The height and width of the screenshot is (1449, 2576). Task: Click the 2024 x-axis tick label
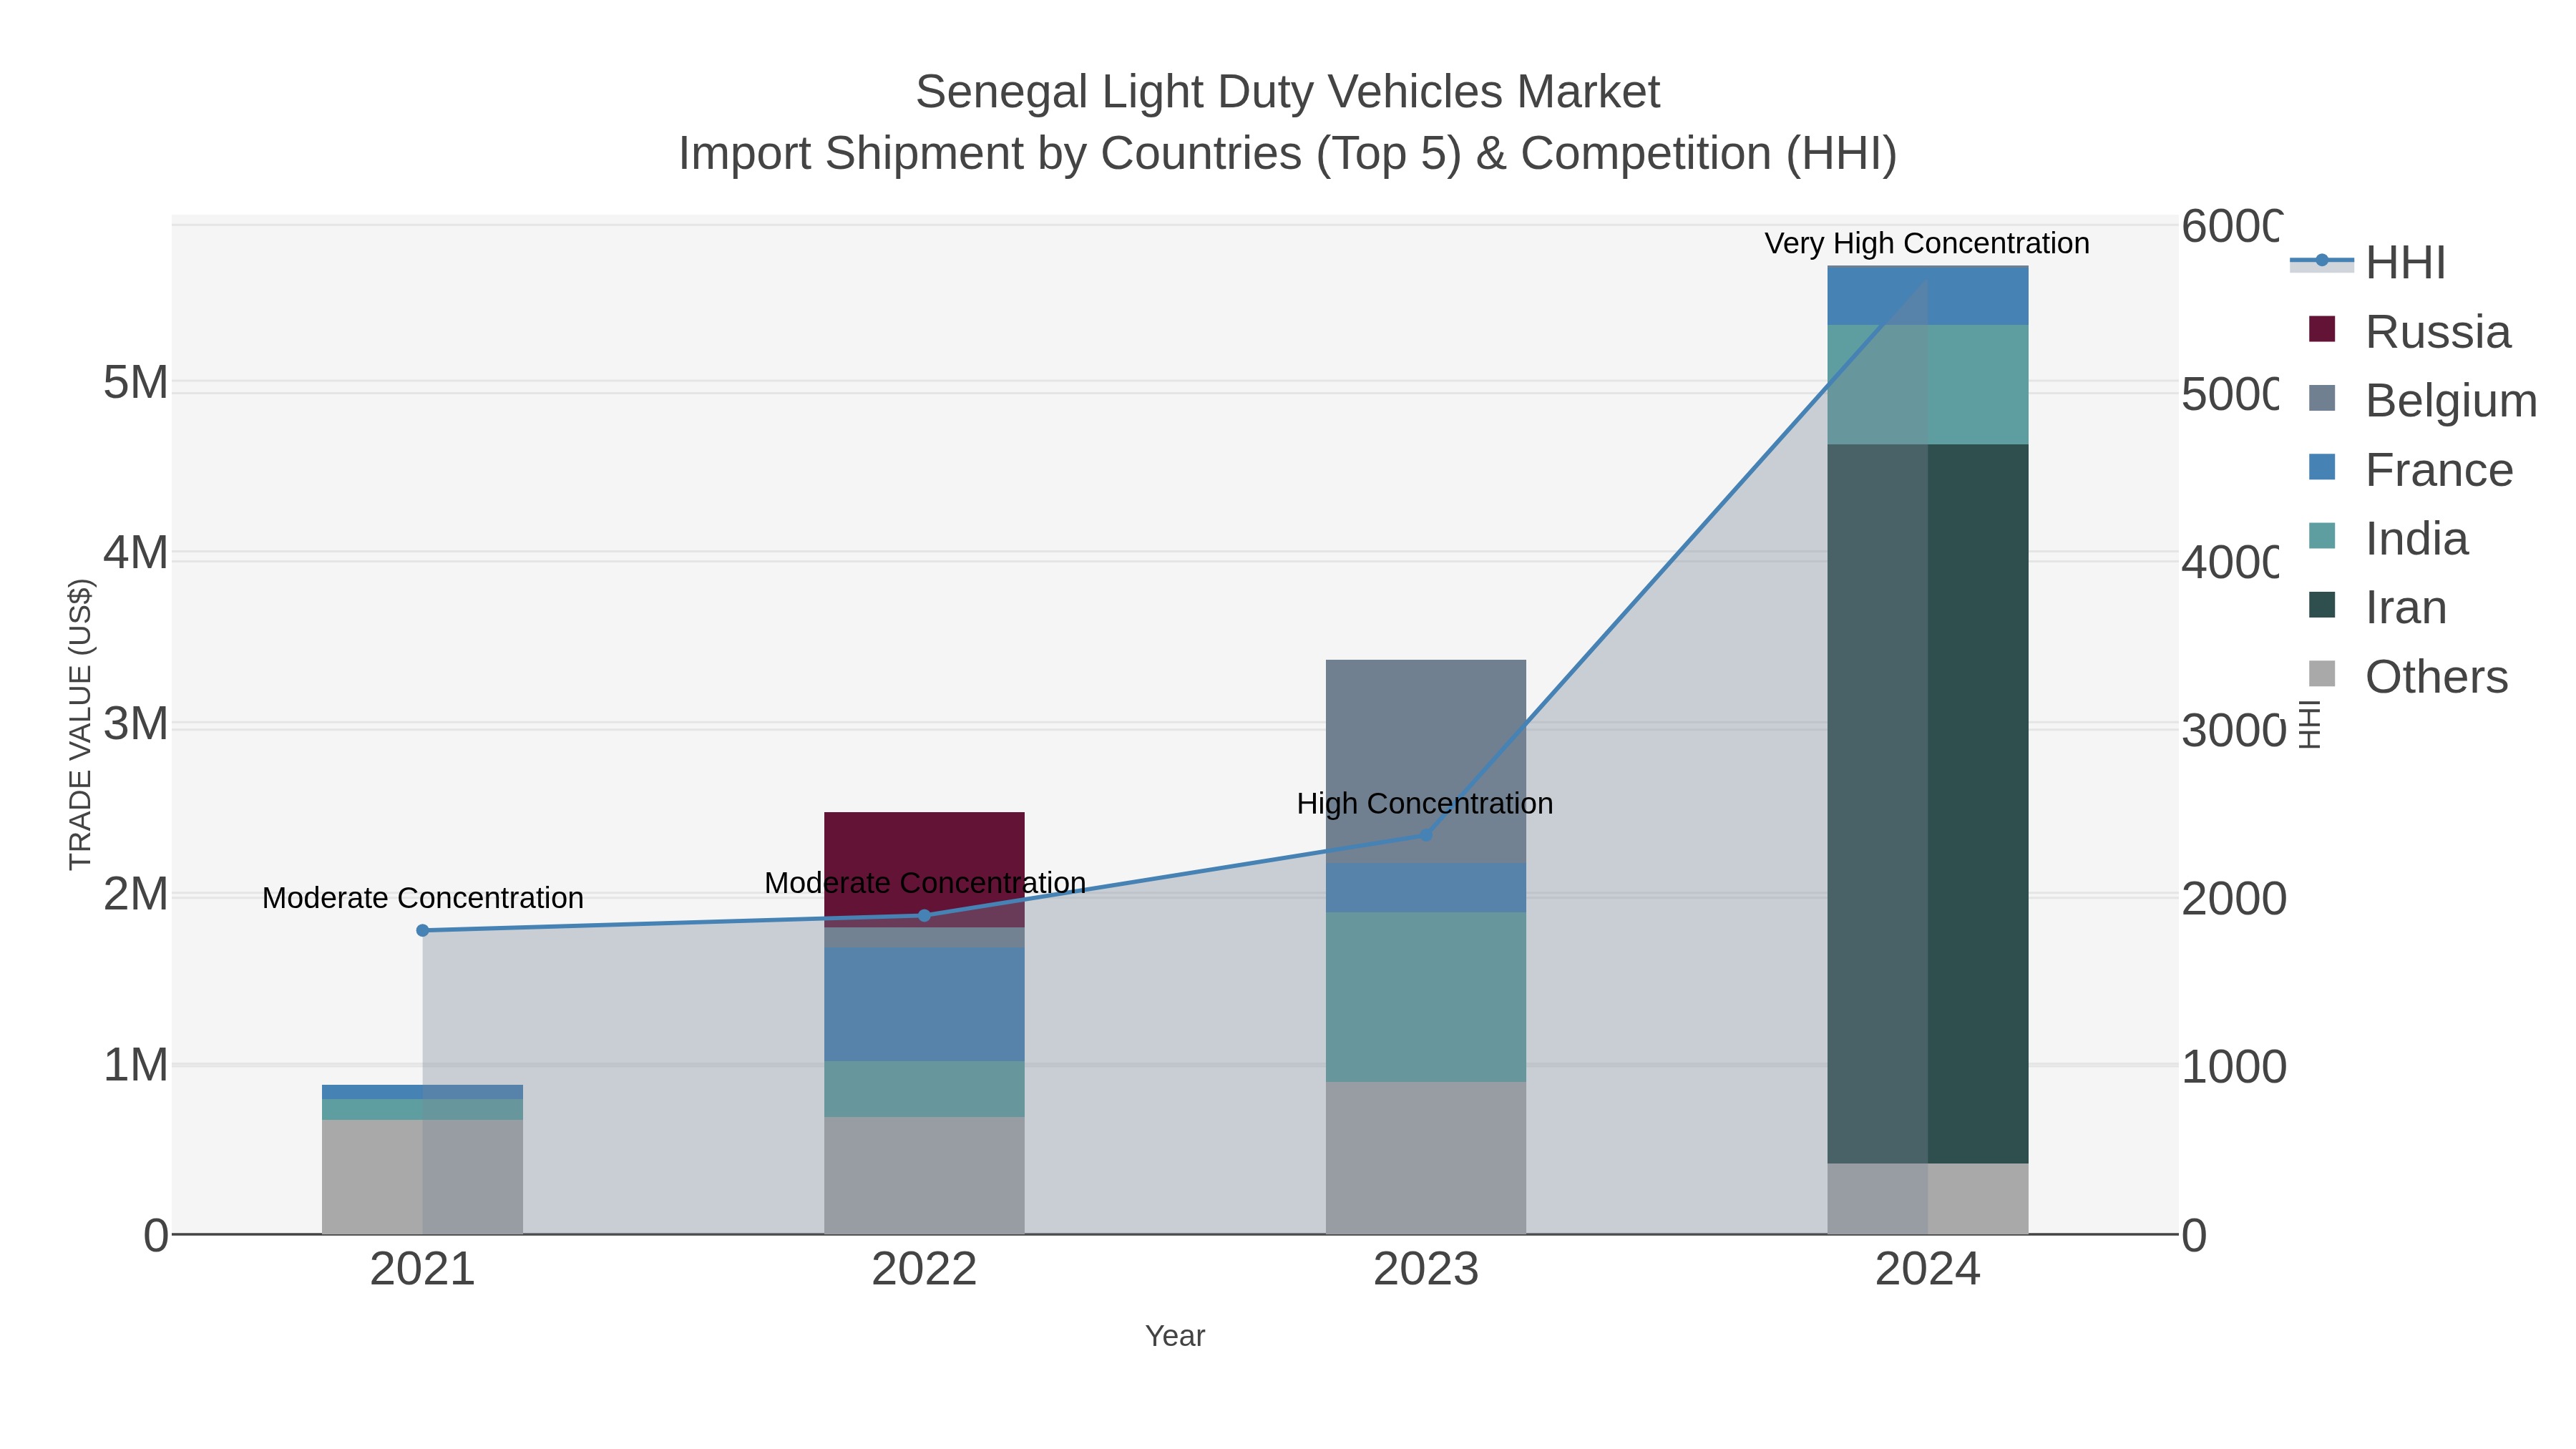point(1928,1270)
